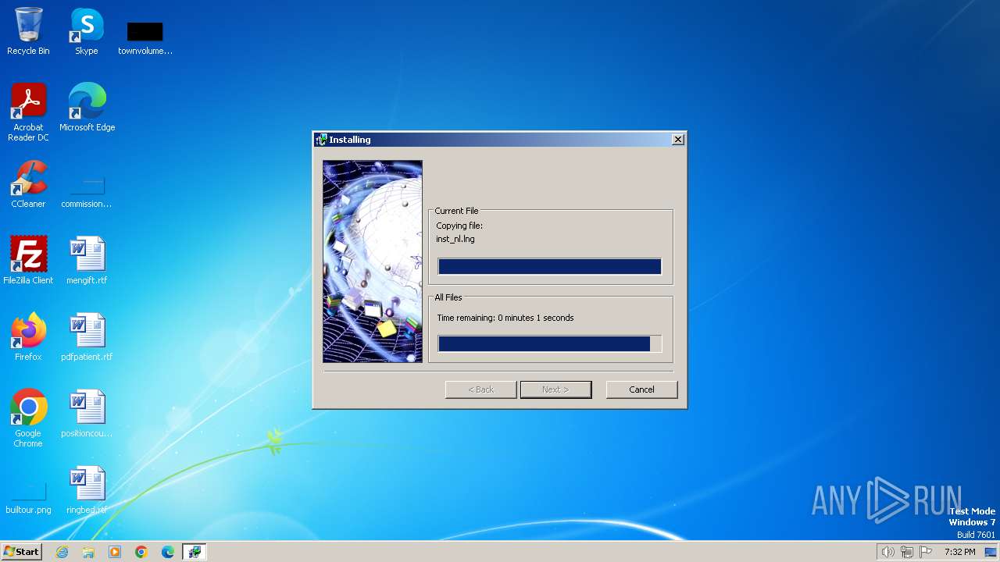The image size is (1000, 562).
Task: Open ringbed.rtf document
Action: coord(87,490)
